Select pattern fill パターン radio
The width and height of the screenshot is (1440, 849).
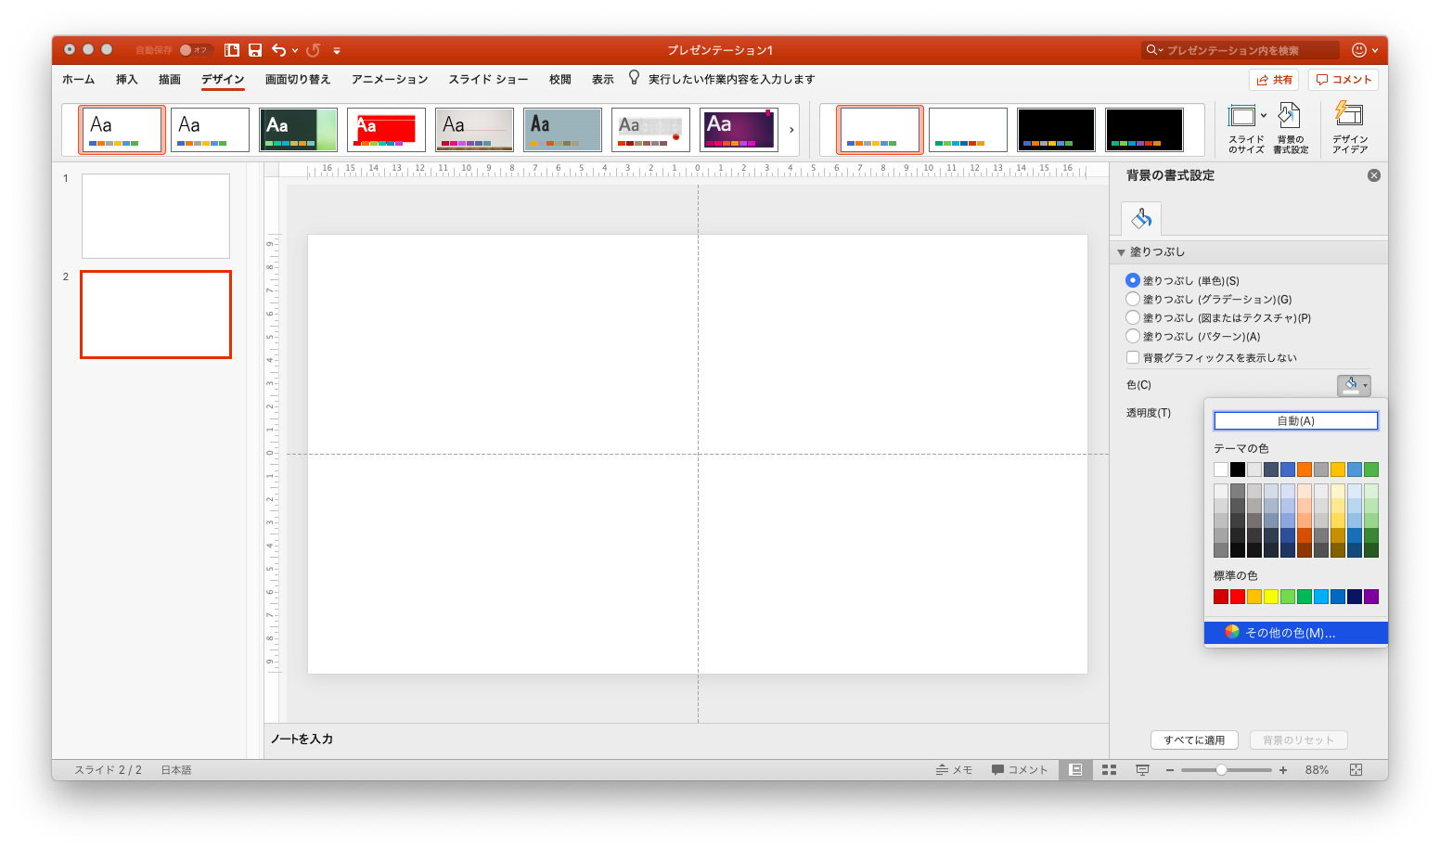(1132, 336)
